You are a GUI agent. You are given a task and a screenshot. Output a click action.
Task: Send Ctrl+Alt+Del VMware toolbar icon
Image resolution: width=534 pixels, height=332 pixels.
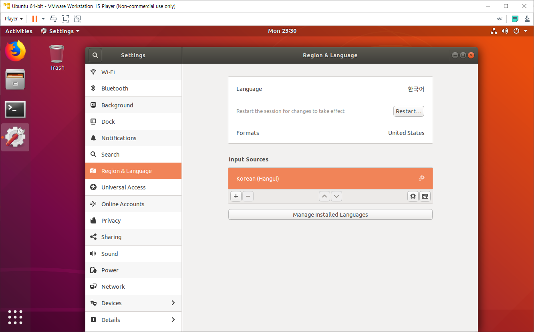pyautogui.click(x=53, y=18)
